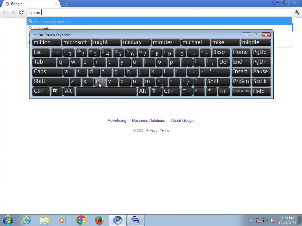The width and height of the screenshot is (302, 226).
Task: Go forward with the right arrow button
Action: pyautogui.click(x=13, y=12)
